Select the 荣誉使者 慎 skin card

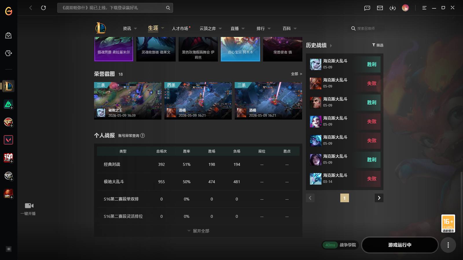(x=283, y=49)
